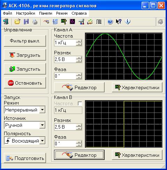
Task: Decrease Канал A Частота with down arrow
Action: coord(79,44)
